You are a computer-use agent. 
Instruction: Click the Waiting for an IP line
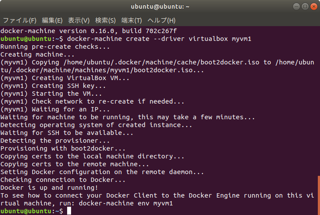click(55, 109)
